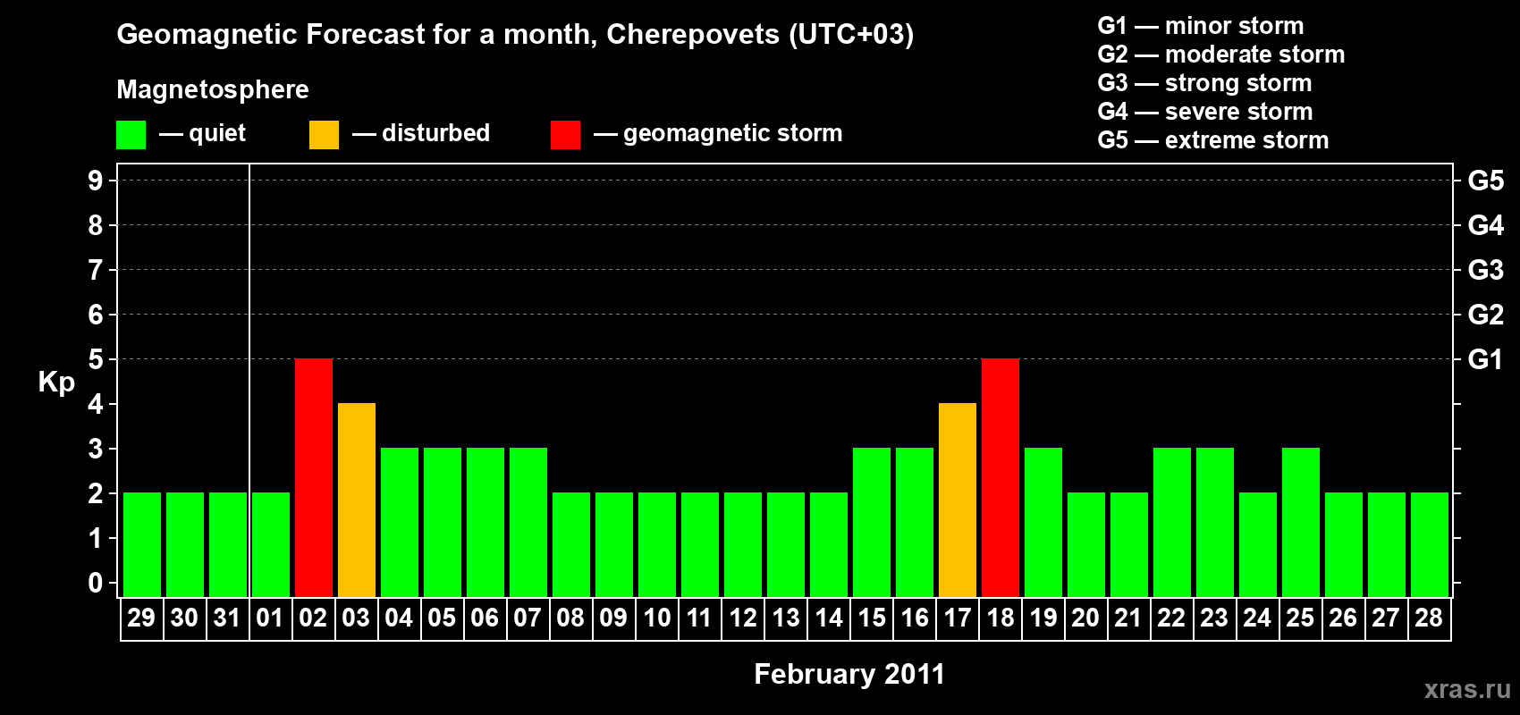Click the 'February 2011' axis title
Image resolution: width=1520 pixels, height=715 pixels.
click(849, 674)
